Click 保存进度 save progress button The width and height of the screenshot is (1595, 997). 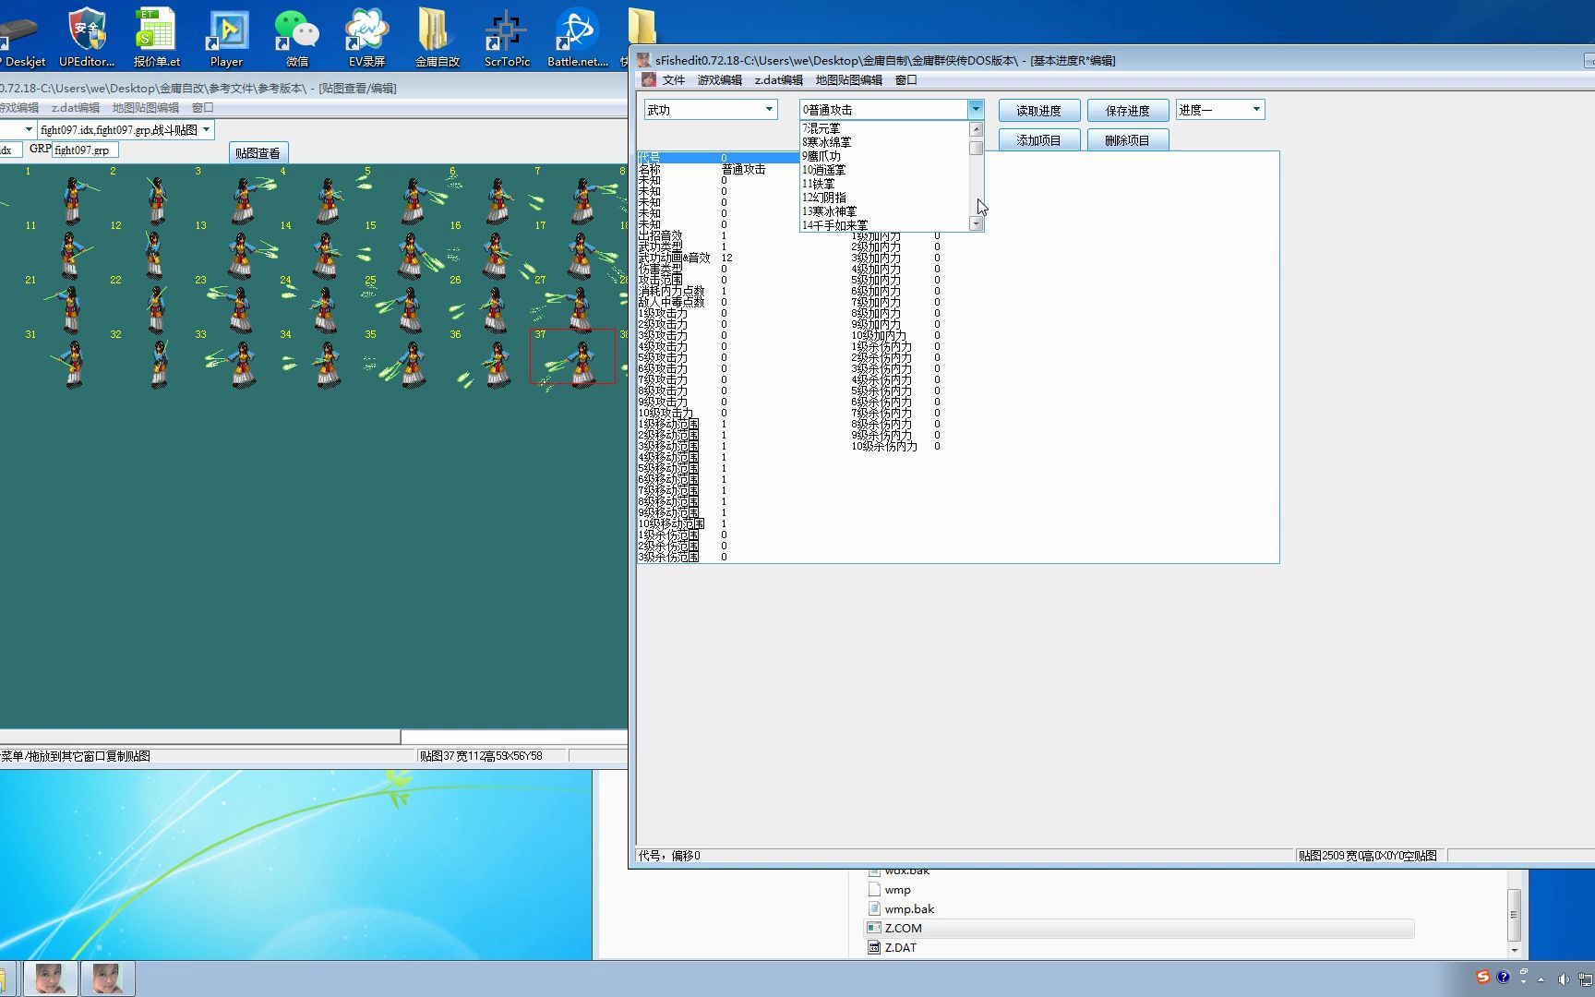[x=1128, y=111]
